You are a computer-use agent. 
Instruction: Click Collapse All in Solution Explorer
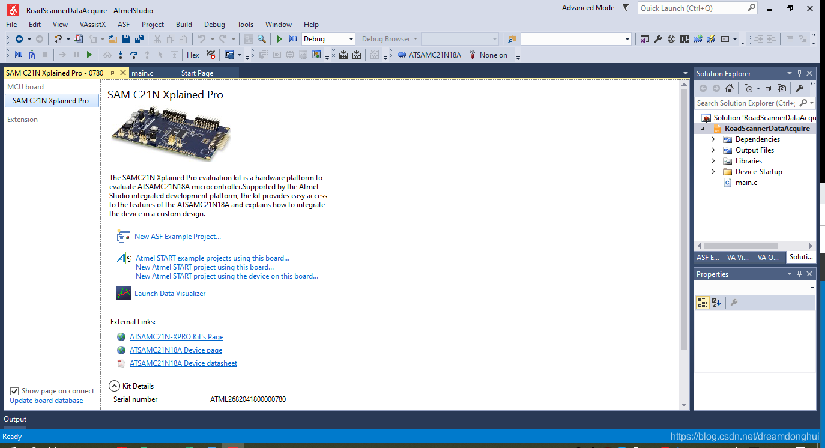click(x=769, y=88)
